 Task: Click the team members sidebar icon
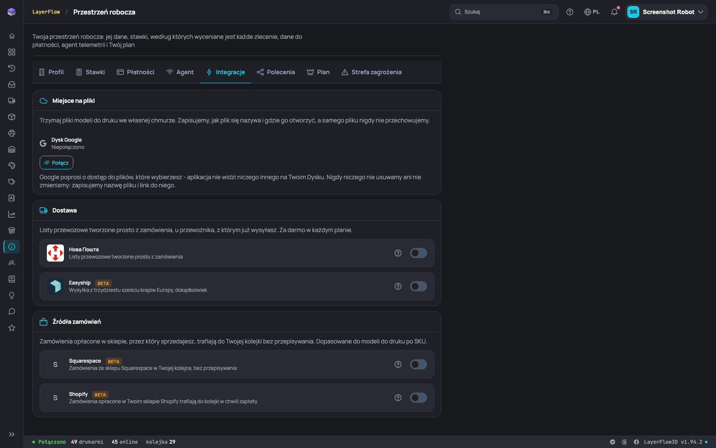pos(12,263)
